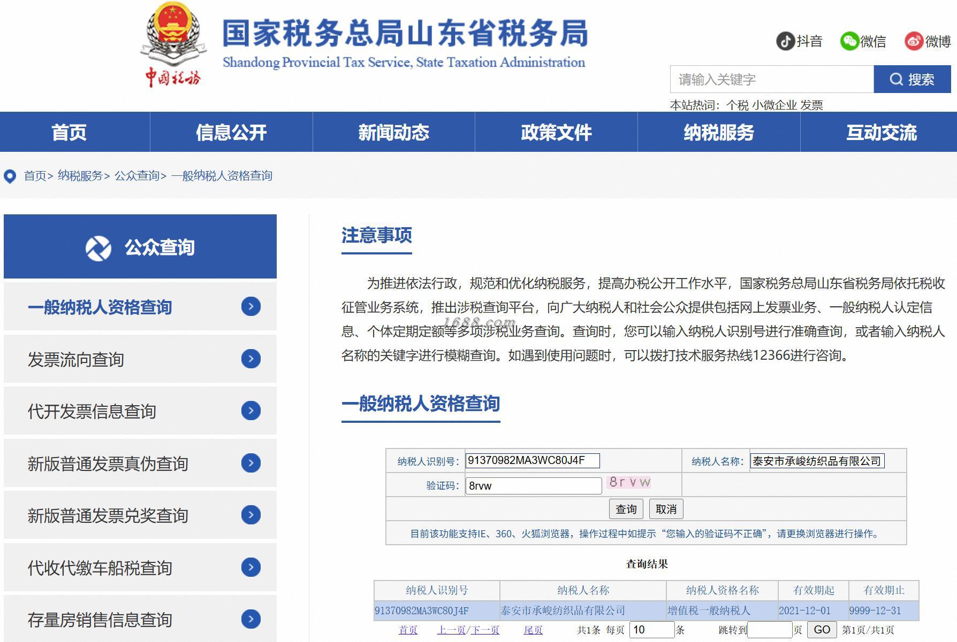Click arrow icon beside 新版普通发票兑奖查询

click(250, 515)
